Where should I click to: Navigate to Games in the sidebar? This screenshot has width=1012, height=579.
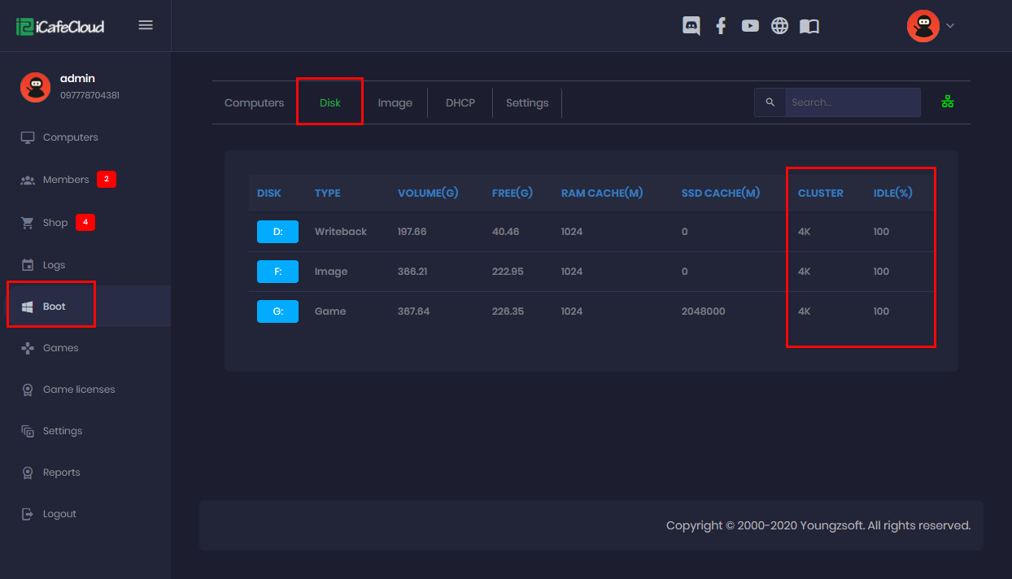tap(57, 347)
